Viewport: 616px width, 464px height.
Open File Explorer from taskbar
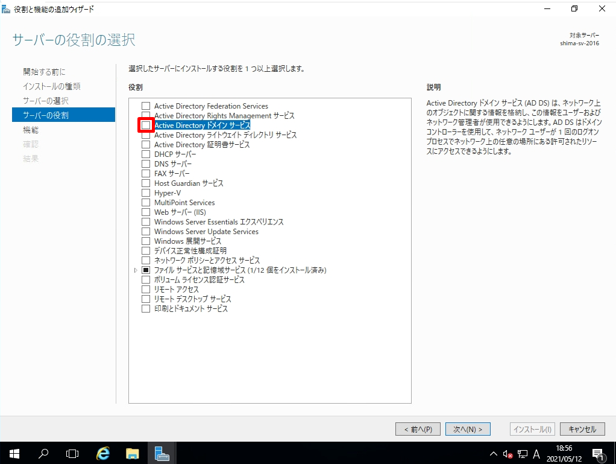(x=133, y=454)
